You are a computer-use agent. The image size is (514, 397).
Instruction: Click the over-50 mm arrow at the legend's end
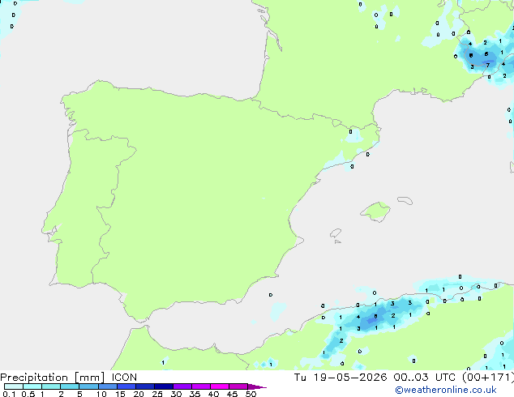coord(257,386)
